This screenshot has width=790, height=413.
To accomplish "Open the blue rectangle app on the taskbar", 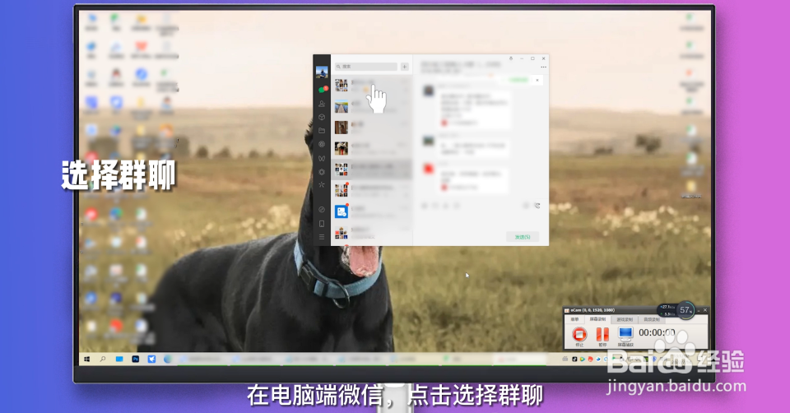I will [x=119, y=359].
